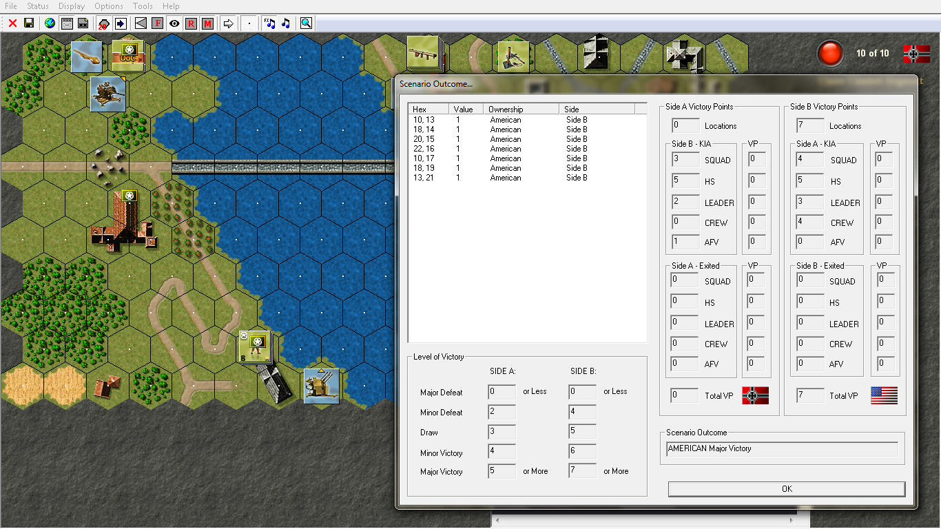This screenshot has height=529, width=941.
Task: Click the '10 of 10' turn counter text
Action: pyautogui.click(x=873, y=54)
